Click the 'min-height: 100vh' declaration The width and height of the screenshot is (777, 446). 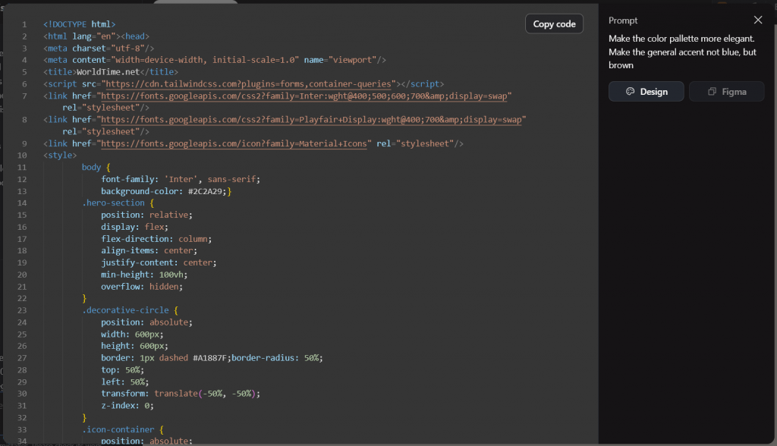[x=144, y=275]
